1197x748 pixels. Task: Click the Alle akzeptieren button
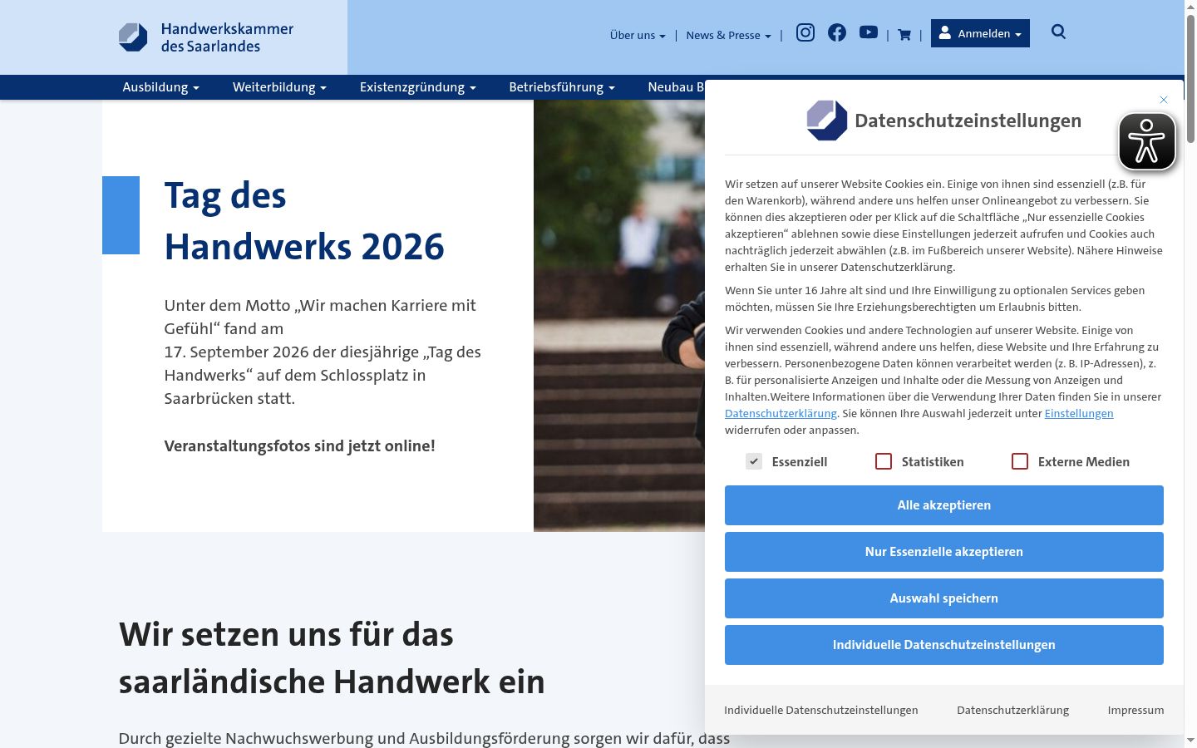pos(944,505)
